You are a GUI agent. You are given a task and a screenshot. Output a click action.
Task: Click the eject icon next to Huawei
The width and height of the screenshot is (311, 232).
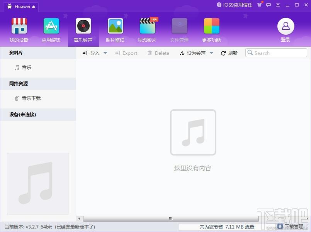tap(34, 7)
